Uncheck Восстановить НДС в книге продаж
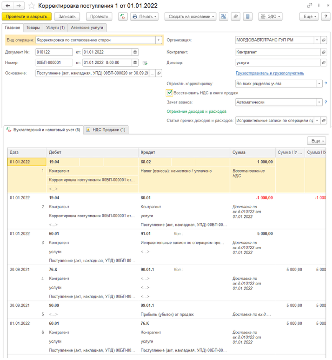 pos(170,93)
